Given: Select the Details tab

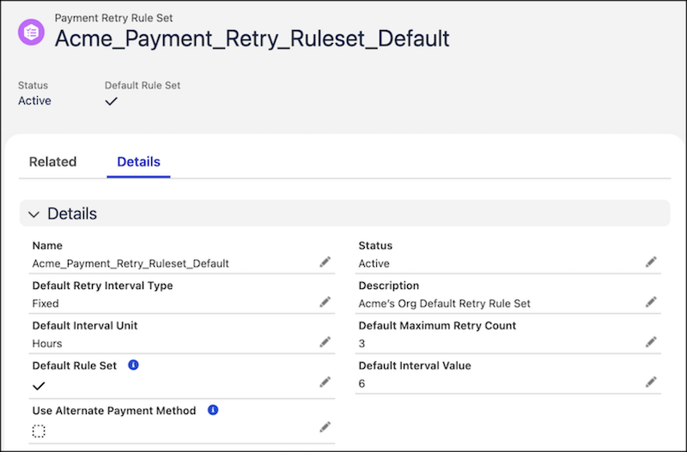Looking at the screenshot, I should 138,162.
